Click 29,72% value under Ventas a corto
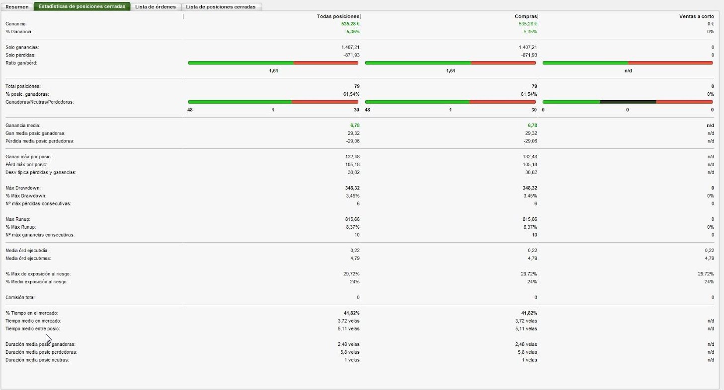 (706, 274)
